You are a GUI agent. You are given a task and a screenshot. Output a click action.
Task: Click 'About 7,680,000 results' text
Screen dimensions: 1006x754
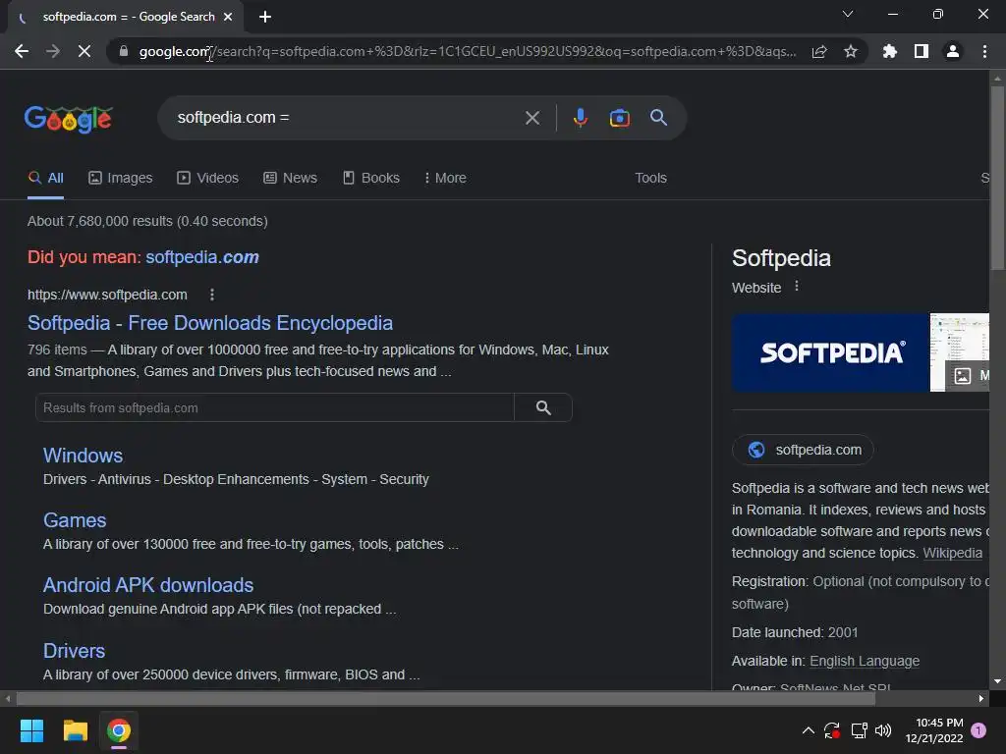[x=99, y=221]
